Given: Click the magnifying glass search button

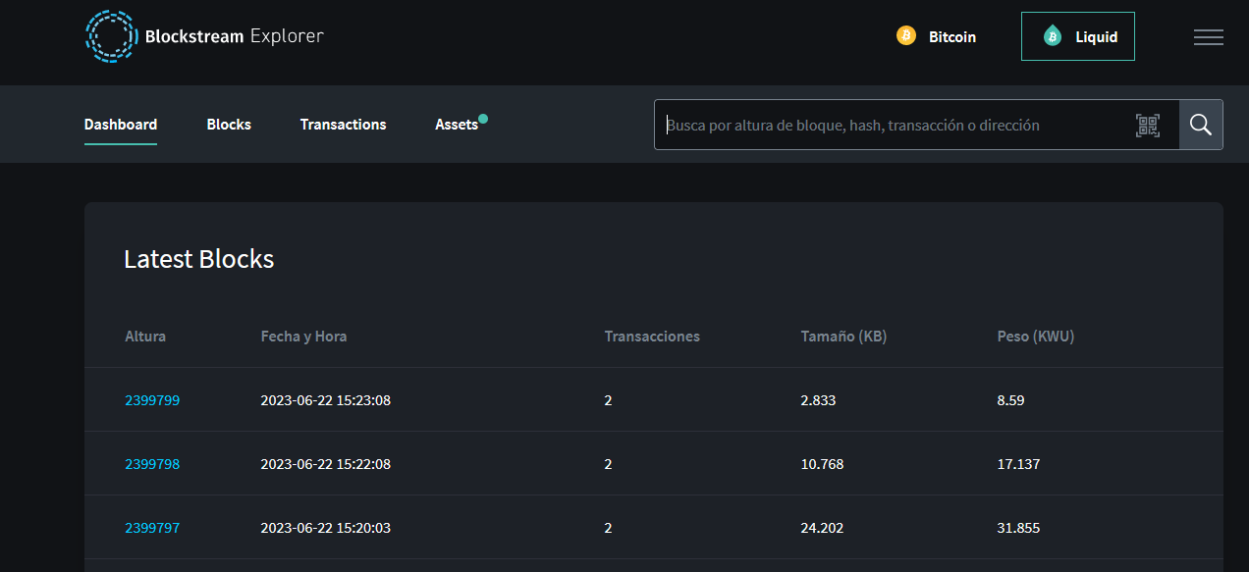Looking at the screenshot, I should coord(1201,125).
